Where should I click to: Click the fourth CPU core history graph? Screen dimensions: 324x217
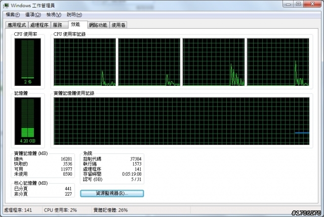click(278, 62)
